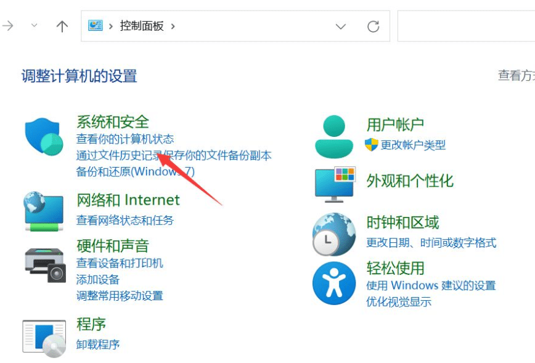The image size is (535, 363).
Task: Click the Ease of Access (轻松使用) icon
Action: [x=333, y=279]
